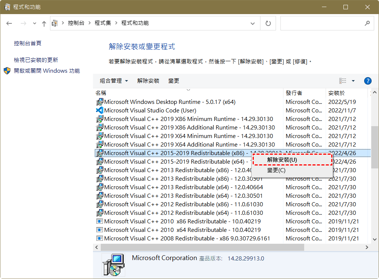The width and height of the screenshot is (379, 279).
Task: Select 2013 Redistributable (x64) - 12.0.40664 name
Action: click(184, 187)
